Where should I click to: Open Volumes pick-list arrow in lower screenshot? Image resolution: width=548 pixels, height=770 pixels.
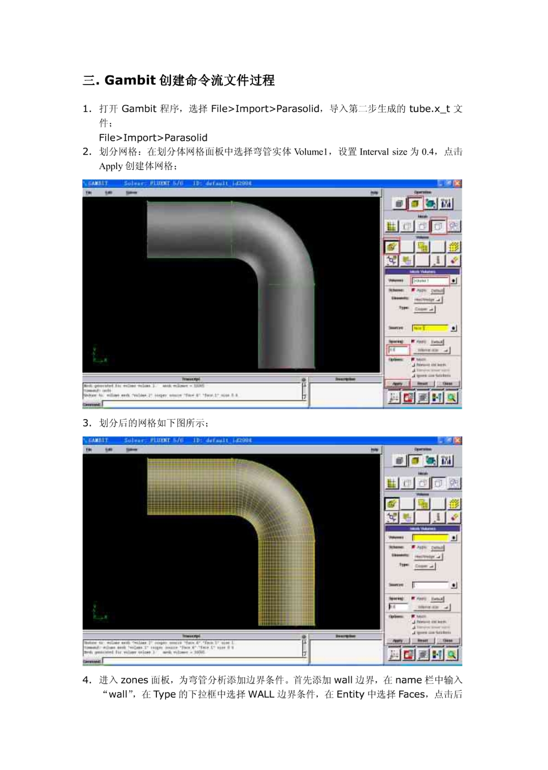(x=453, y=538)
